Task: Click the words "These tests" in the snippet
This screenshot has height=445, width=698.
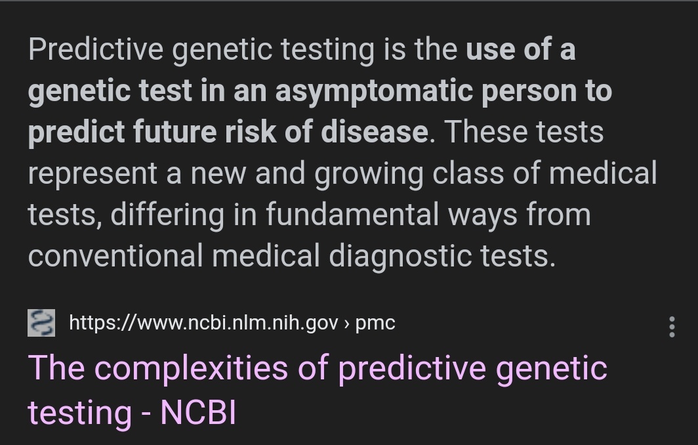Action: 524,132
